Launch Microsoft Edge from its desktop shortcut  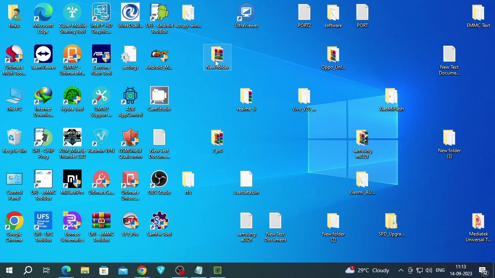click(x=43, y=19)
